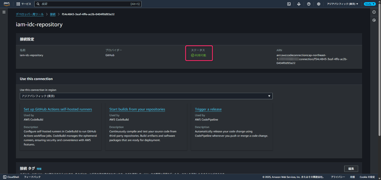
Task: Open Set up GitHub Actions self-hosted runners
Action: pos(58,109)
